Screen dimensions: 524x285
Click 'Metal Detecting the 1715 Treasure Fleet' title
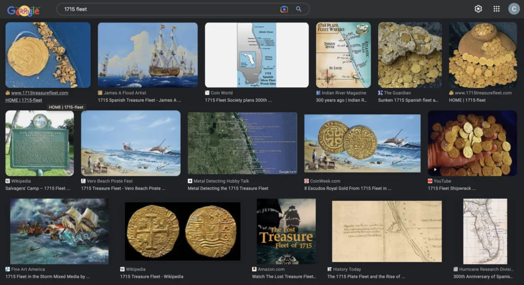coord(228,188)
